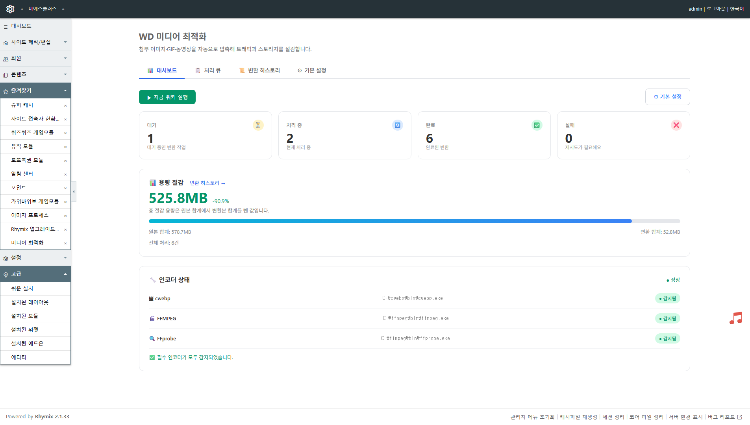Open 에디터 in the sidebar

35,357
